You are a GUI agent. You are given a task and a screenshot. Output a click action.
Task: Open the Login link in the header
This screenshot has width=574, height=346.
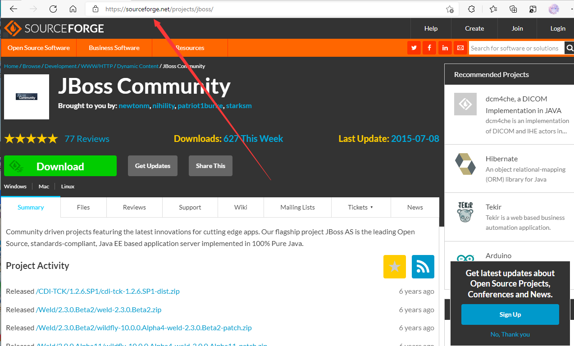coord(558,28)
